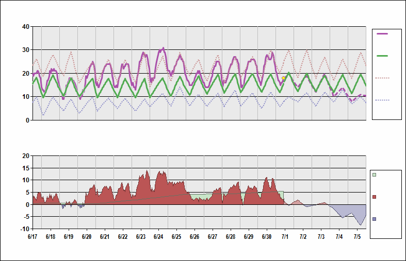Image resolution: width=406 pixels, height=261 pixels.
Task: Click the solid purple line legend marker
Action: pyautogui.click(x=382, y=33)
